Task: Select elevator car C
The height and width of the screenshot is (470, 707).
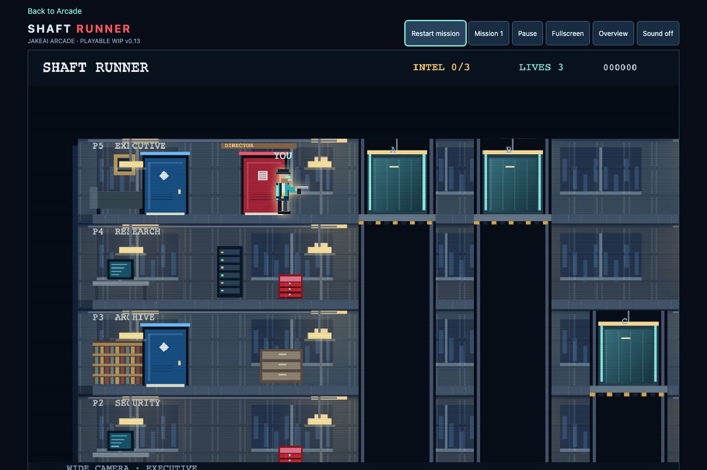Action: [629, 354]
